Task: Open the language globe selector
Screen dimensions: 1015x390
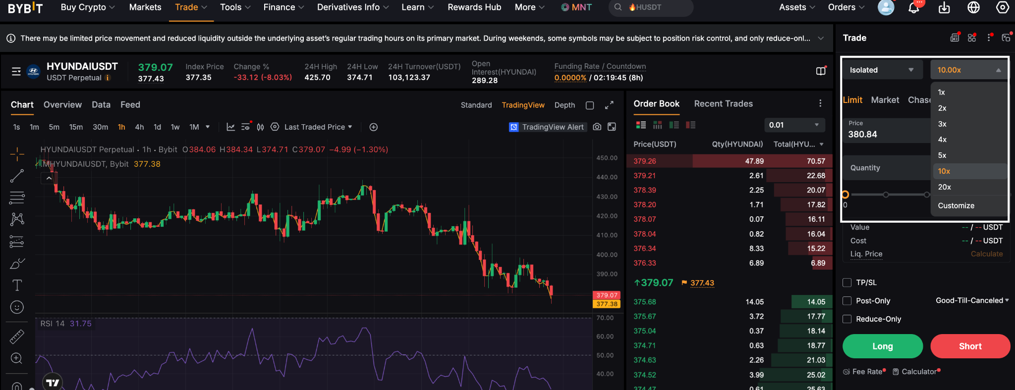Action: pyautogui.click(x=974, y=7)
